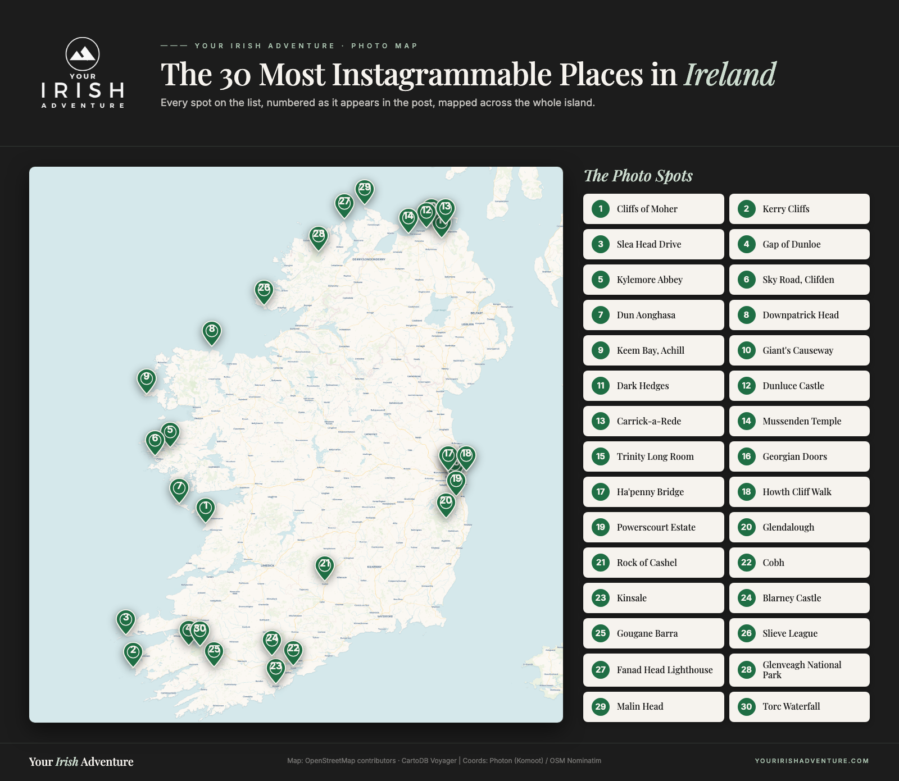
Task: Click Trinity Long Room list entry
Action: click(x=653, y=456)
